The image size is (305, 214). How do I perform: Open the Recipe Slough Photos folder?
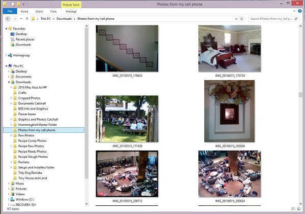(x=33, y=157)
